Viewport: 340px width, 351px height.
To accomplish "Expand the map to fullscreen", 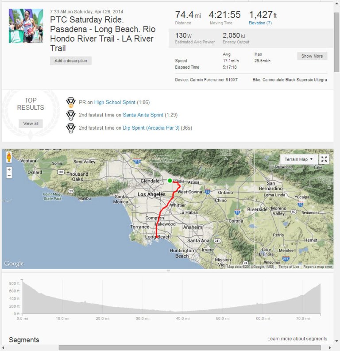I will (324, 159).
